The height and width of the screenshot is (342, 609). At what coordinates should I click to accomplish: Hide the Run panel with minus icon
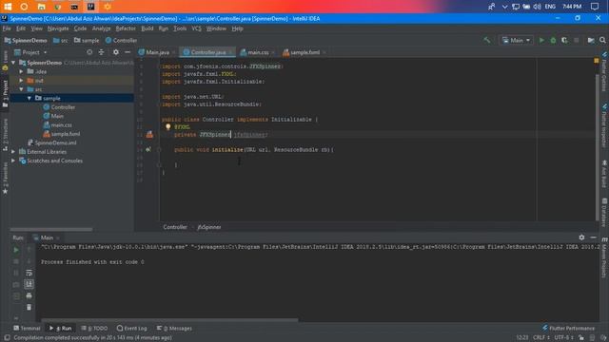click(593, 237)
